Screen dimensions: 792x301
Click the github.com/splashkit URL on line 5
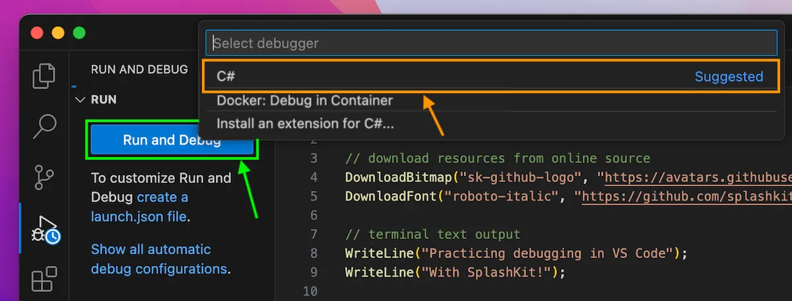[686, 197]
